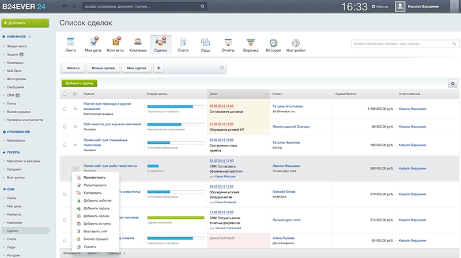Click the grid settings gear button
This screenshot has width=461, height=258.
coord(452,84)
